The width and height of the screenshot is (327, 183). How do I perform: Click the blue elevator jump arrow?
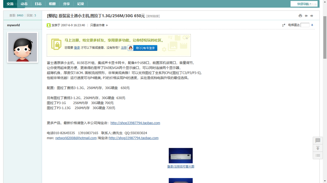tap(312, 25)
